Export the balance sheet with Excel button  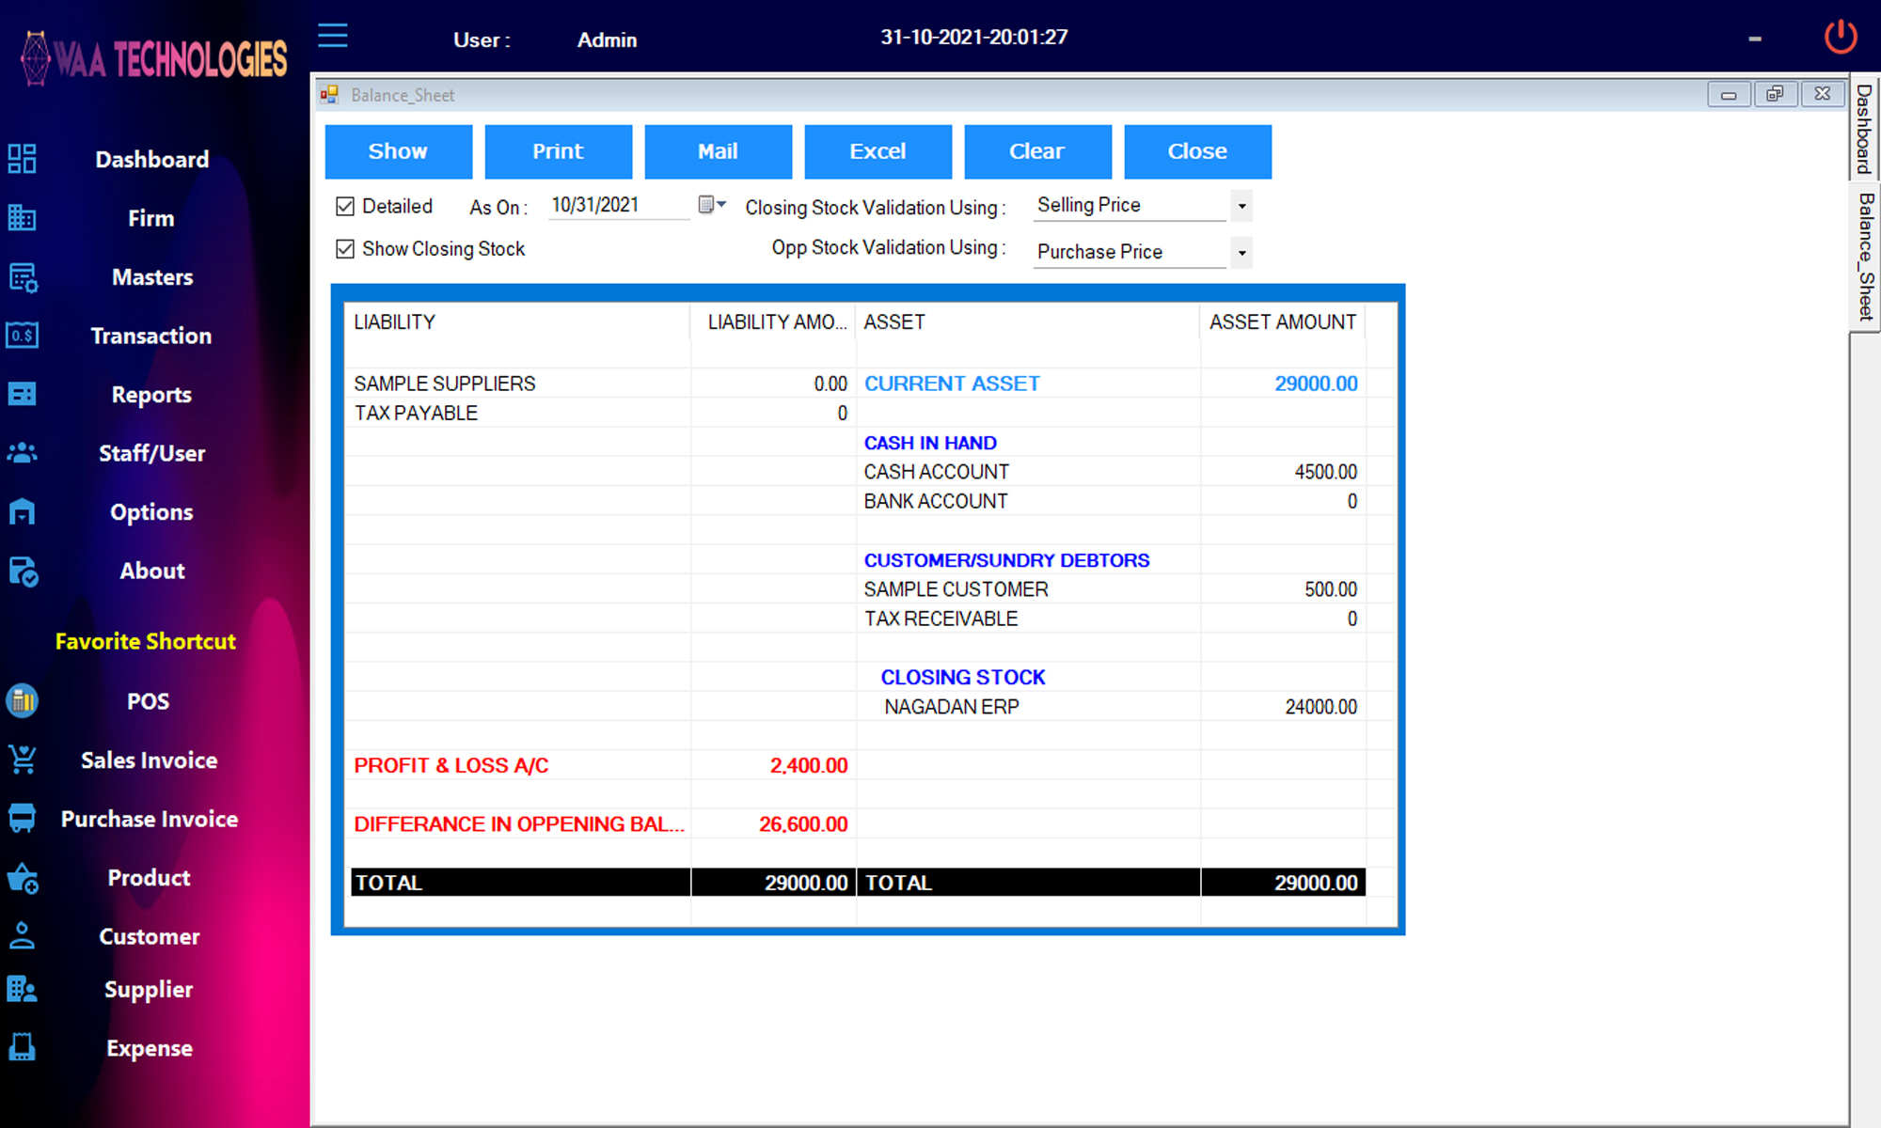(877, 151)
